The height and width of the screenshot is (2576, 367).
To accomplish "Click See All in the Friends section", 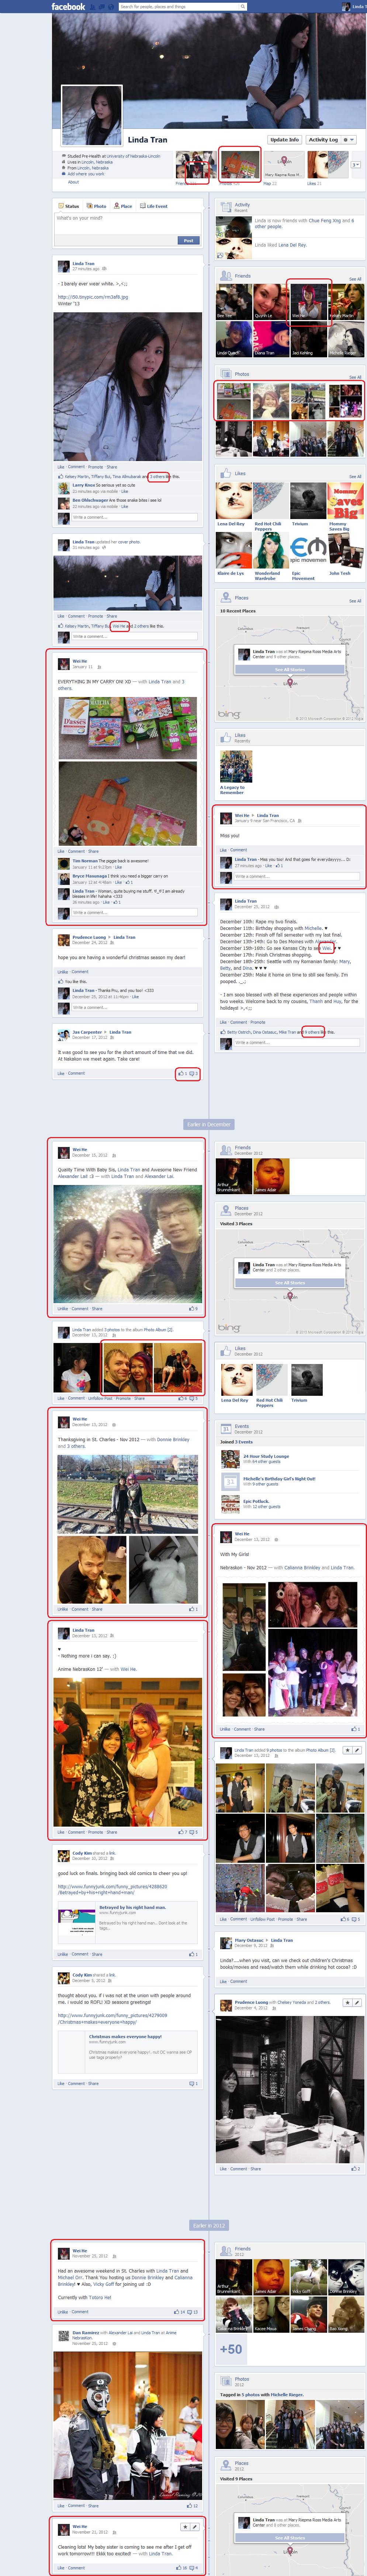I will 355,279.
